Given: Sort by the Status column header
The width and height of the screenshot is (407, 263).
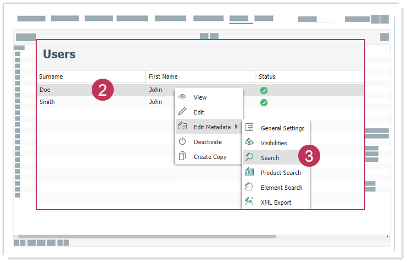Looking at the screenshot, I should 267,76.
